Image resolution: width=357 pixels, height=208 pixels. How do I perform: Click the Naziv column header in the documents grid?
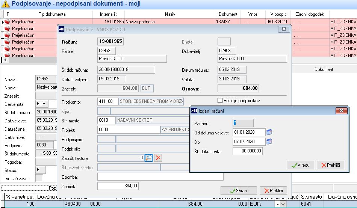tap(170, 14)
